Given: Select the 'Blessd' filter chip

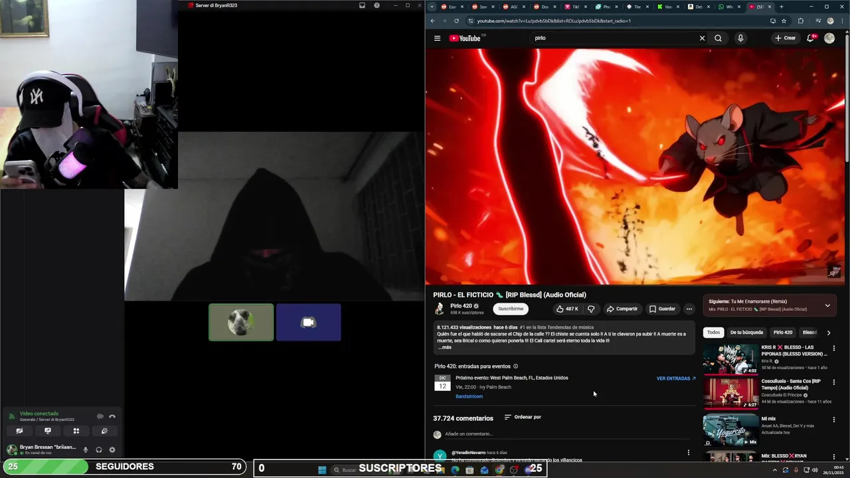Looking at the screenshot, I should (809, 333).
